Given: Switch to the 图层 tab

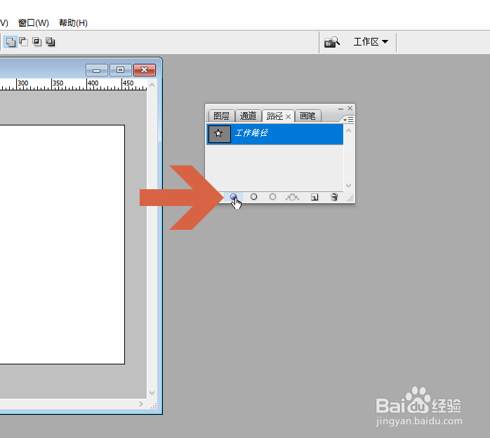Looking at the screenshot, I should 222,116.
